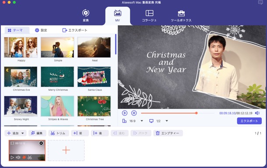Image resolution: width=267 pixels, height=168 pixels.
Task: Click the トリム trim button
Action: 59,133
